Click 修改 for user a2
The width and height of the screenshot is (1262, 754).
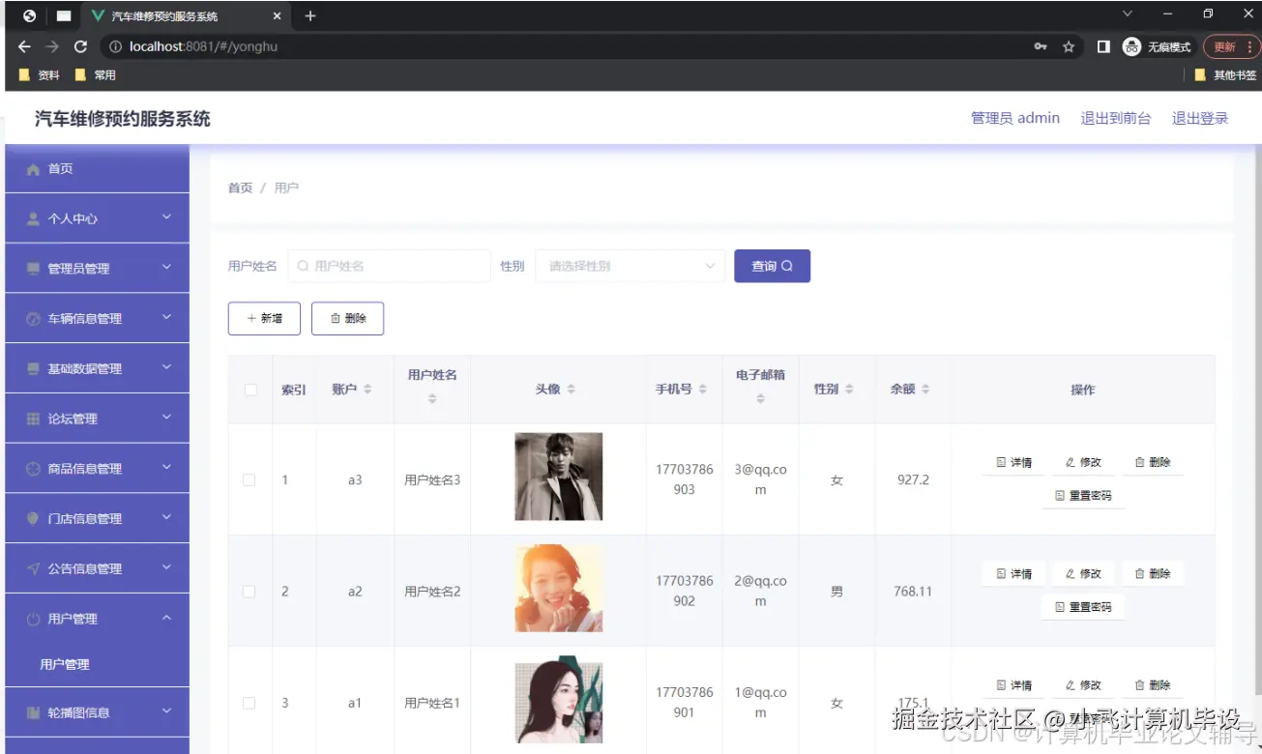tap(1083, 574)
